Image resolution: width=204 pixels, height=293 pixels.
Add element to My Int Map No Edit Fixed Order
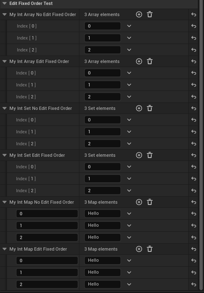point(139,202)
